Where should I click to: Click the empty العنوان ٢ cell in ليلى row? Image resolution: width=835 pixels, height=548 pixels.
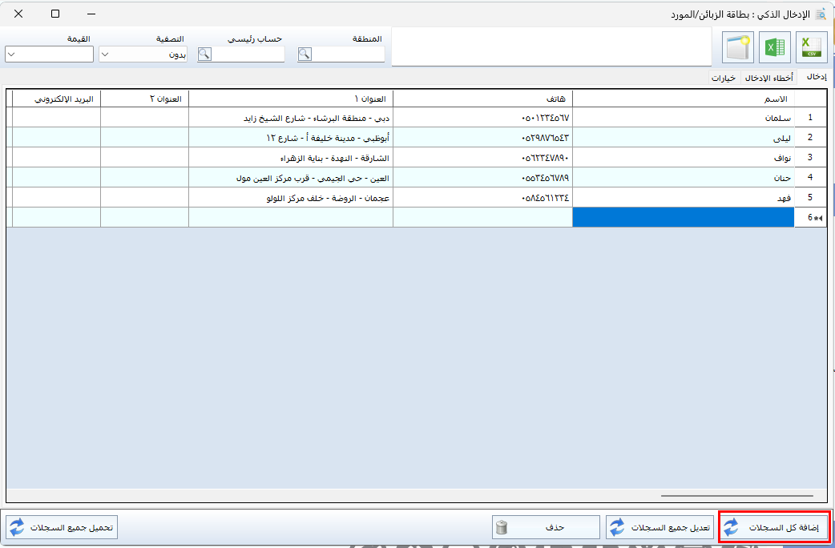pos(145,137)
